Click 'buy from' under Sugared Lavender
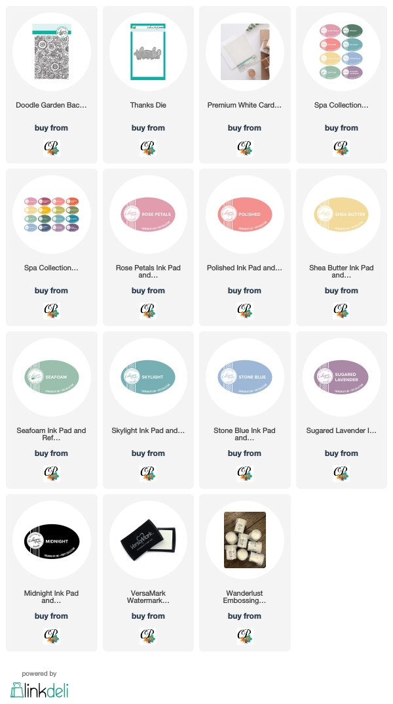This screenshot has width=393, height=704. pyautogui.click(x=341, y=453)
